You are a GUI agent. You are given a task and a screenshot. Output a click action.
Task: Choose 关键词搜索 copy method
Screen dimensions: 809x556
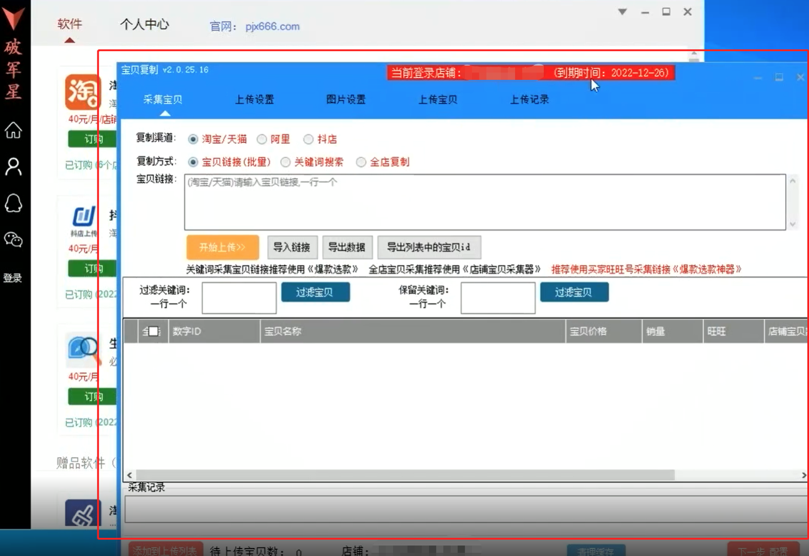(285, 162)
